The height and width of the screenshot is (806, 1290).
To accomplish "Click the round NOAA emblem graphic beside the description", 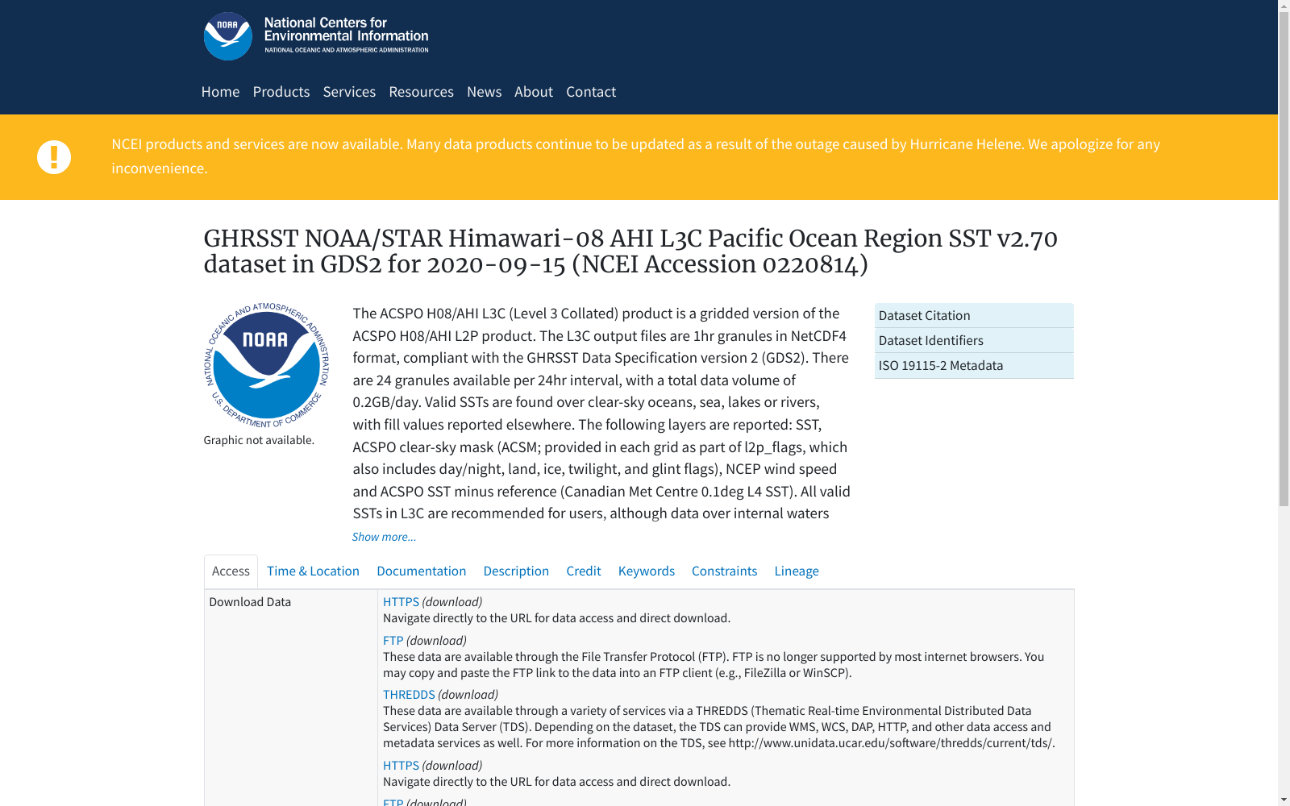I will tap(267, 365).
